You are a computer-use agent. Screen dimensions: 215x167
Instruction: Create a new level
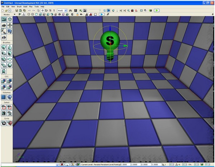[x=3, y=10]
